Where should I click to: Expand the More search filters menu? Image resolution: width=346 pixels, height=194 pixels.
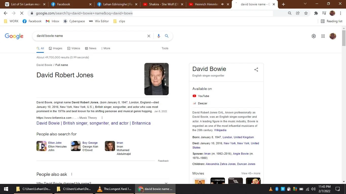click(x=106, y=48)
